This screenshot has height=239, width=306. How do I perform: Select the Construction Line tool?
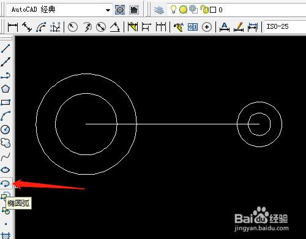coord(6,62)
